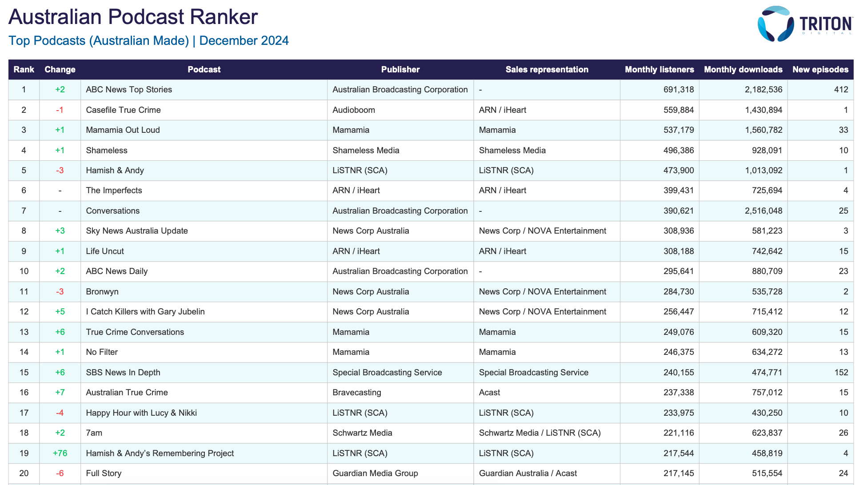Click the Conversations podcast name
Viewport: 855px width, 485px height.
pyautogui.click(x=112, y=211)
